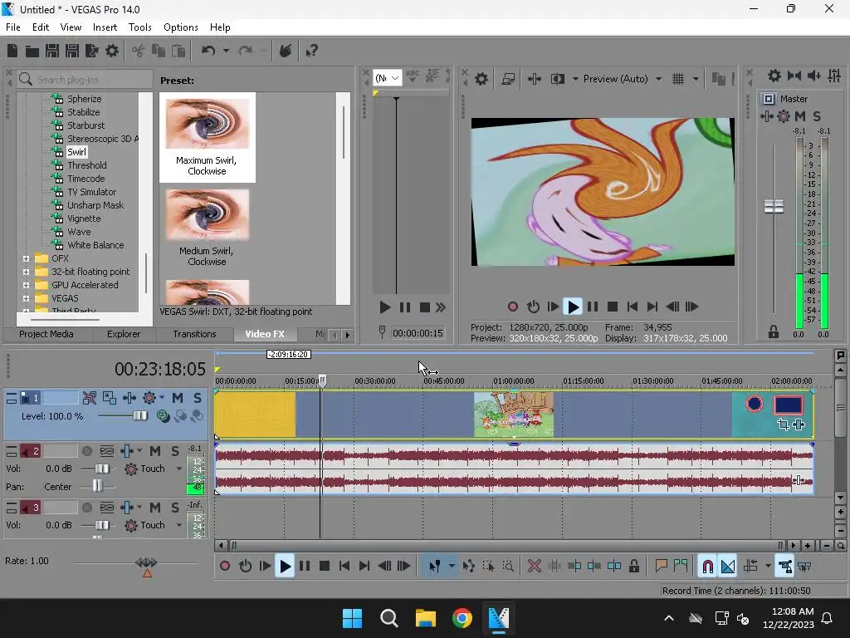Solo video track 1
Image resolution: width=850 pixels, height=638 pixels.
pyautogui.click(x=198, y=398)
